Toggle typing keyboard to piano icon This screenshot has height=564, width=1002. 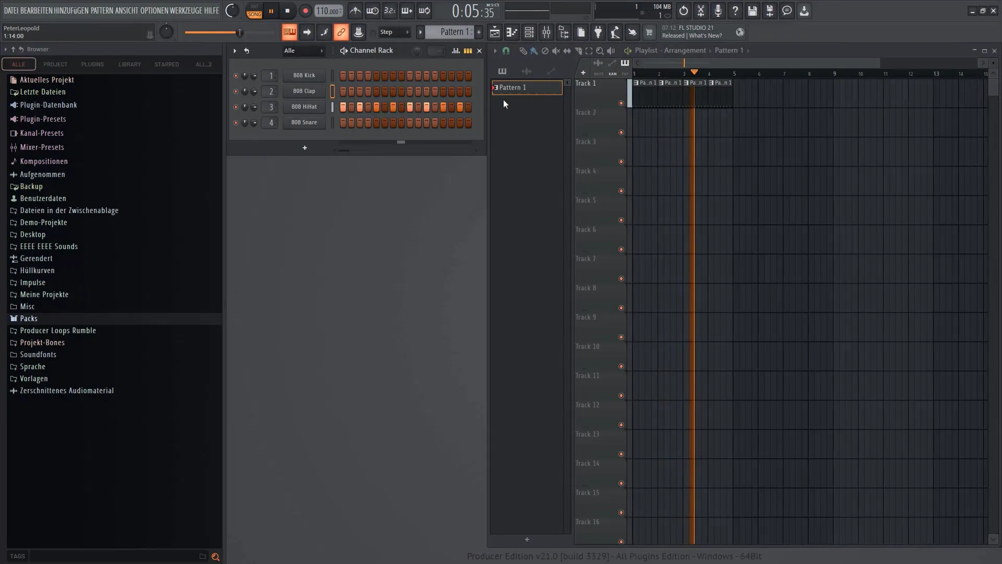[289, 32]
